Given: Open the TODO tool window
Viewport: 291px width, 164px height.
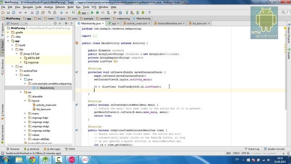Looking at the screenshot, I should point(70,149).
